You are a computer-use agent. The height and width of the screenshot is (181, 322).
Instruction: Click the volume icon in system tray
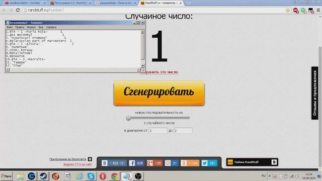coord(297,176)
